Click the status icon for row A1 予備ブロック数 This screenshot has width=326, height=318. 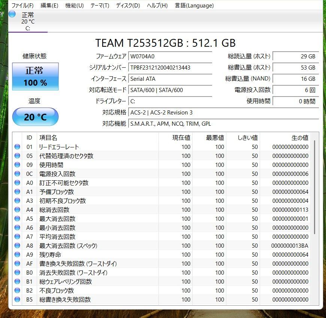tap(17, 192)
